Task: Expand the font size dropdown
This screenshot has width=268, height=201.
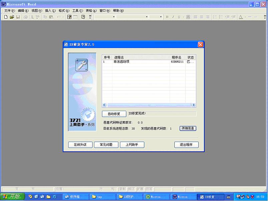Action: pos(161,17)
